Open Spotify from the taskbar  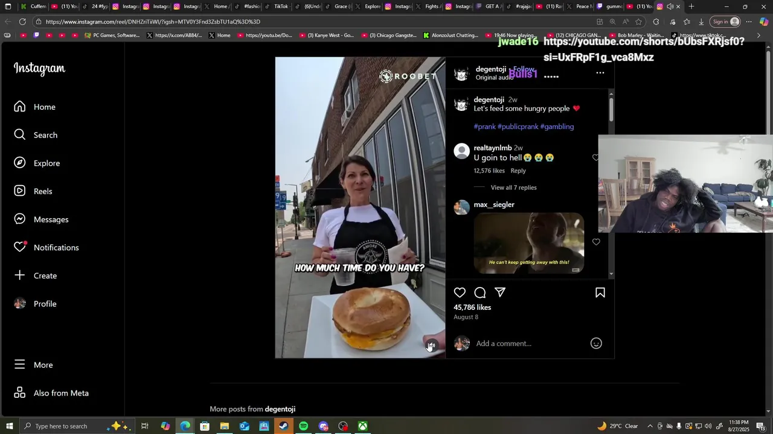[303, 426]
